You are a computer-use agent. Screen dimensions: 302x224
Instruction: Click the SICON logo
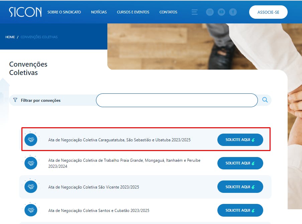click(25, 12)
